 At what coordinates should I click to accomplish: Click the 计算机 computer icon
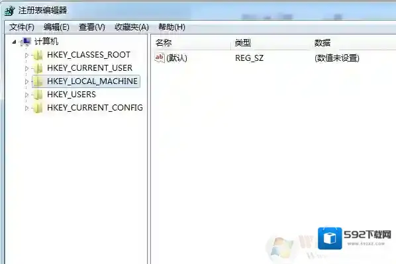26,42
